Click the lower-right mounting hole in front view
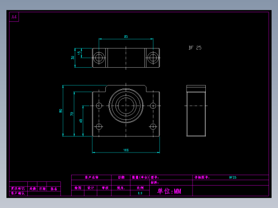278x208 pixels. click(153, 127)
